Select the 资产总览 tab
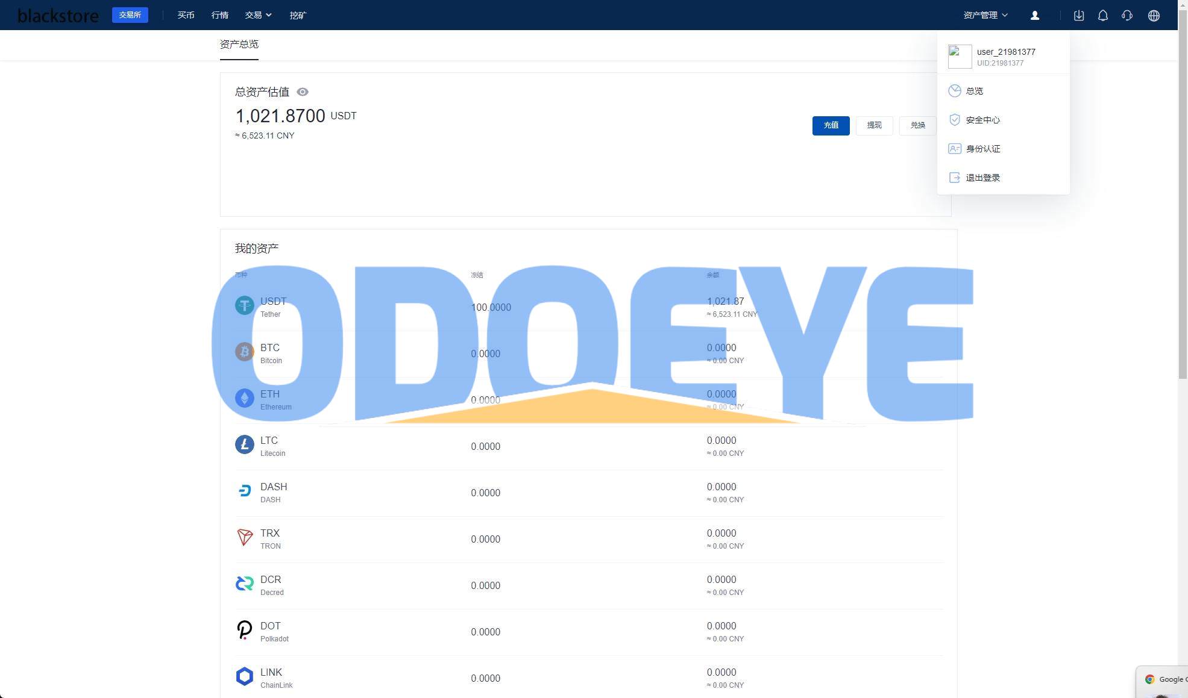 (239, 44)
